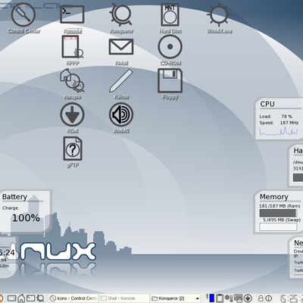This screenshot has width=303, height=303.
Task: Expand the Konqueror [2] taskbar group
Action: coord(175,298)
